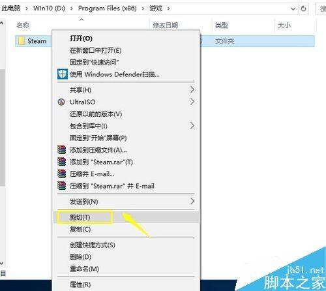Open the address bar history dropdown

pyautogui.click(x=293, y=9)
